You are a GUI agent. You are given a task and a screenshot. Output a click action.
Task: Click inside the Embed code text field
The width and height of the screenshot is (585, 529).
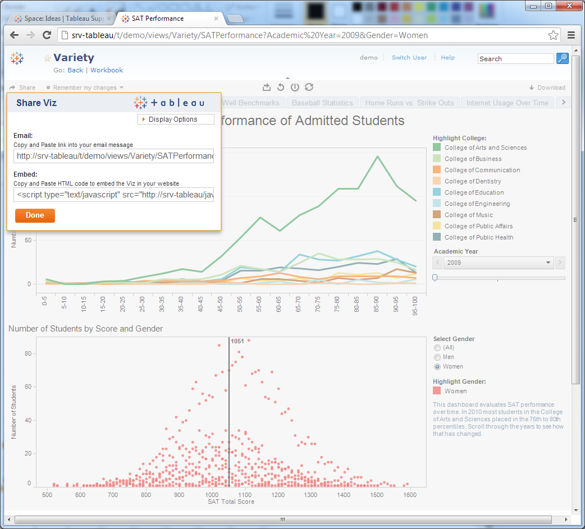tap(113, 195)
